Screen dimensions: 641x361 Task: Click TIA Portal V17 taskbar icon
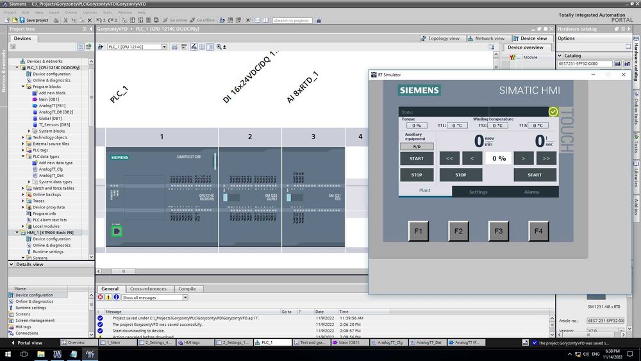pyautogui.click(x=57, y=354)
